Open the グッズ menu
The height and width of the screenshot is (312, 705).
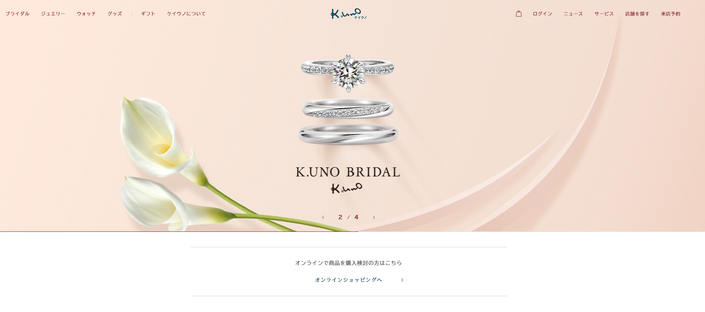tap(115, 14)
